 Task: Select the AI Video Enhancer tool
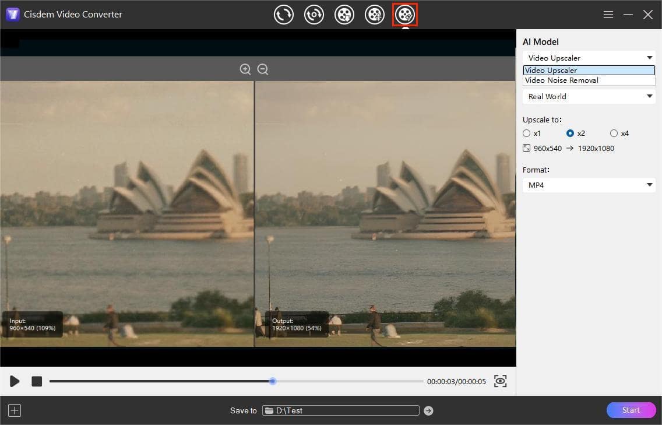point(405,15)
